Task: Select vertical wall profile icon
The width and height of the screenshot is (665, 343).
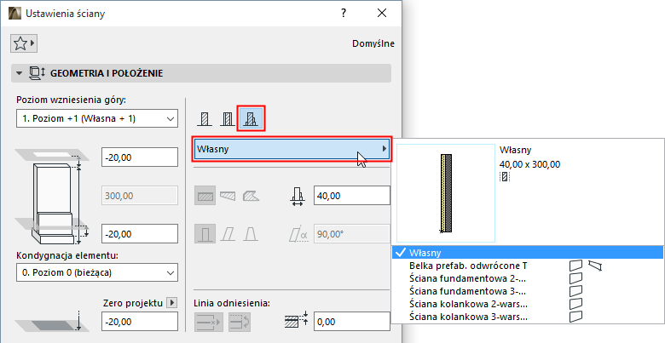Action: point(205,234)
